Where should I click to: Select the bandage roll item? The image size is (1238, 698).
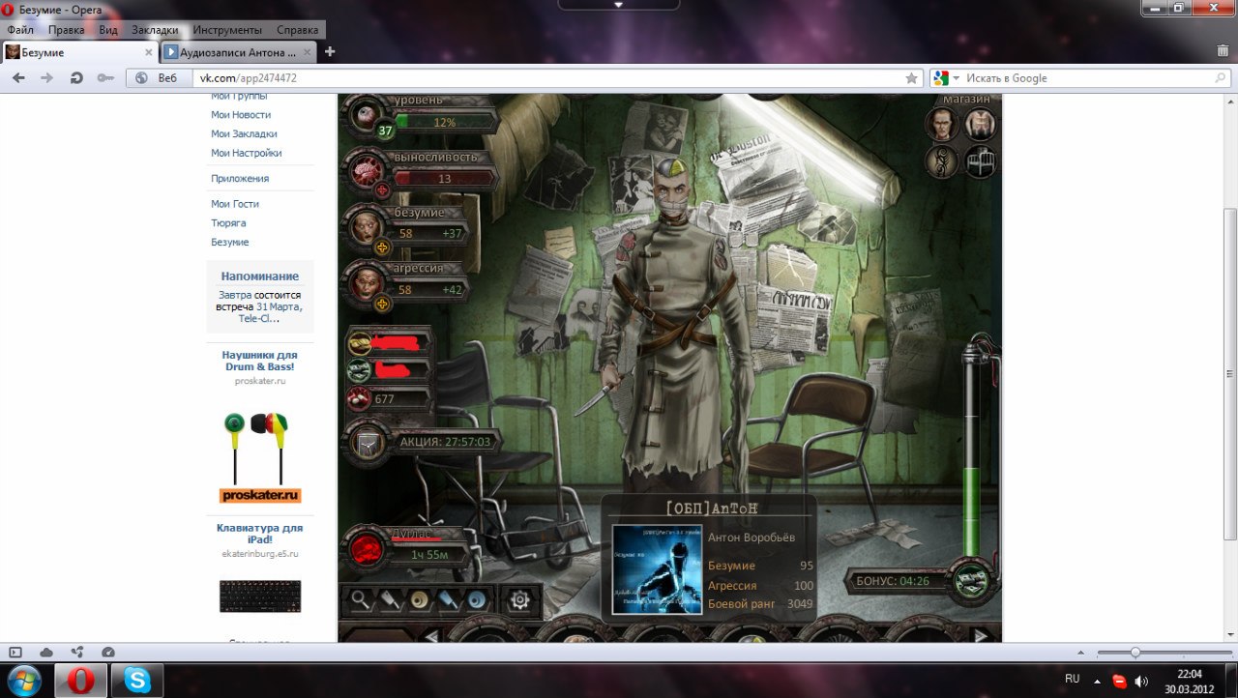(418, 599)
